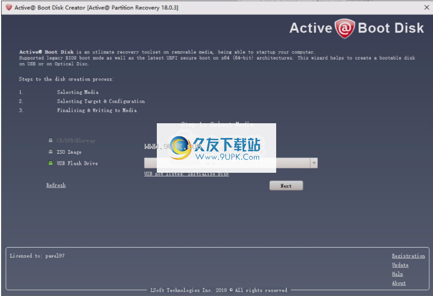
Task: Click 'Finalizing & Writing to Media' step text
Action: point(97,111)
